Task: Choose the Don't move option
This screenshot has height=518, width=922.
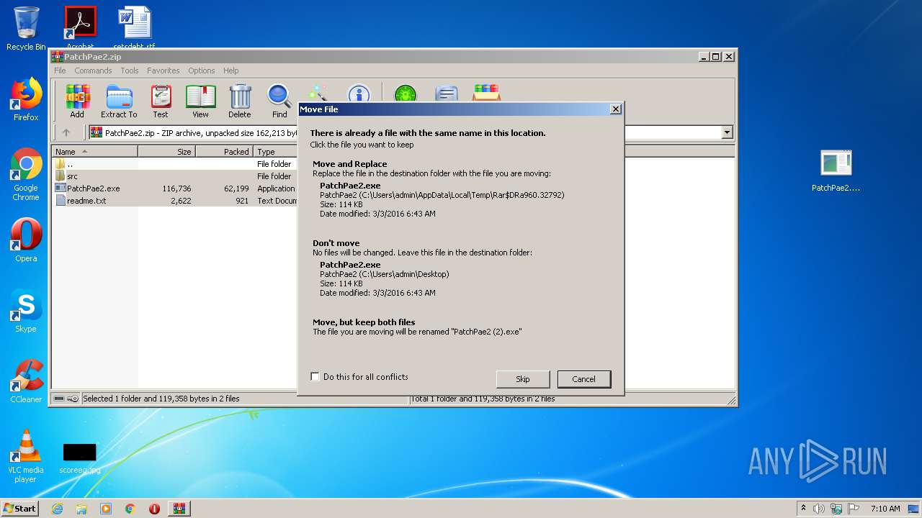Action: pos(460,268)
